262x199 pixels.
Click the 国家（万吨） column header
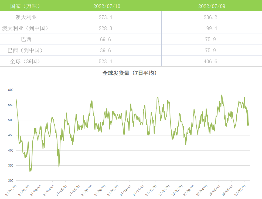coord(26,6)
